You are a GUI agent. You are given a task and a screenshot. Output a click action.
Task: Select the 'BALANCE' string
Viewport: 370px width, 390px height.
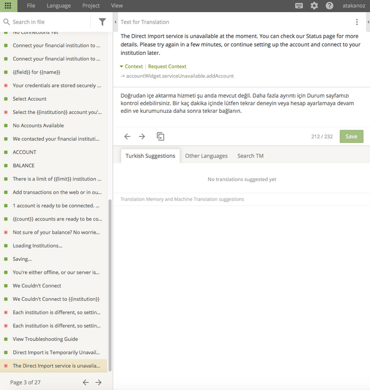coord(54,165)
